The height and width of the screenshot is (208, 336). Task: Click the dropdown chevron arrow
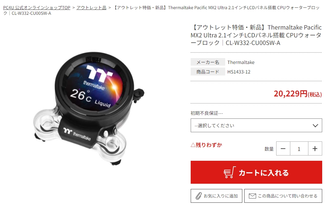tap(315, 125)
